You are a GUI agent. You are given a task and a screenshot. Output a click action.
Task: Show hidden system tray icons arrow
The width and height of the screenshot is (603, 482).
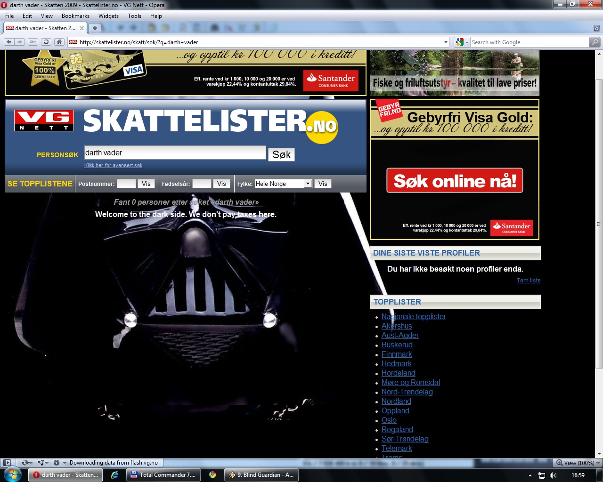(x=530, y=475)
